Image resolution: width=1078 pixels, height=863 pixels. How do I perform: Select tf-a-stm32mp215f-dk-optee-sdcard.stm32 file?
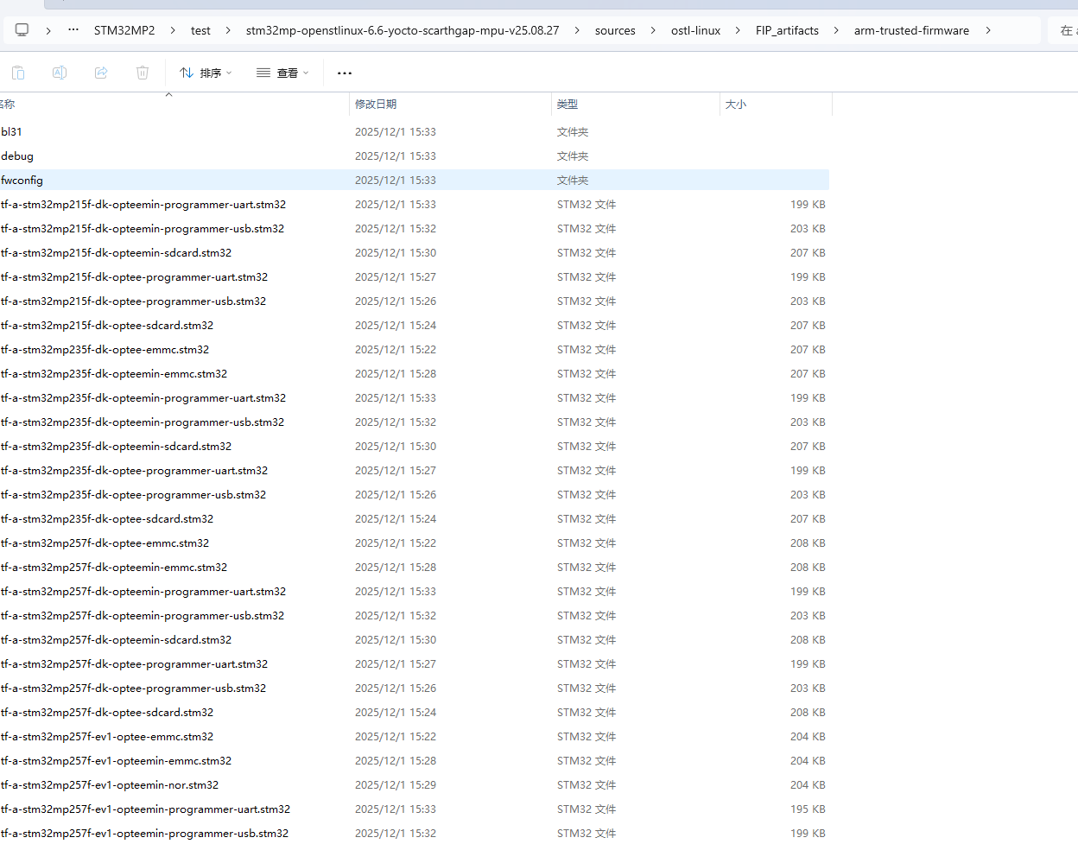pos(415,326)
